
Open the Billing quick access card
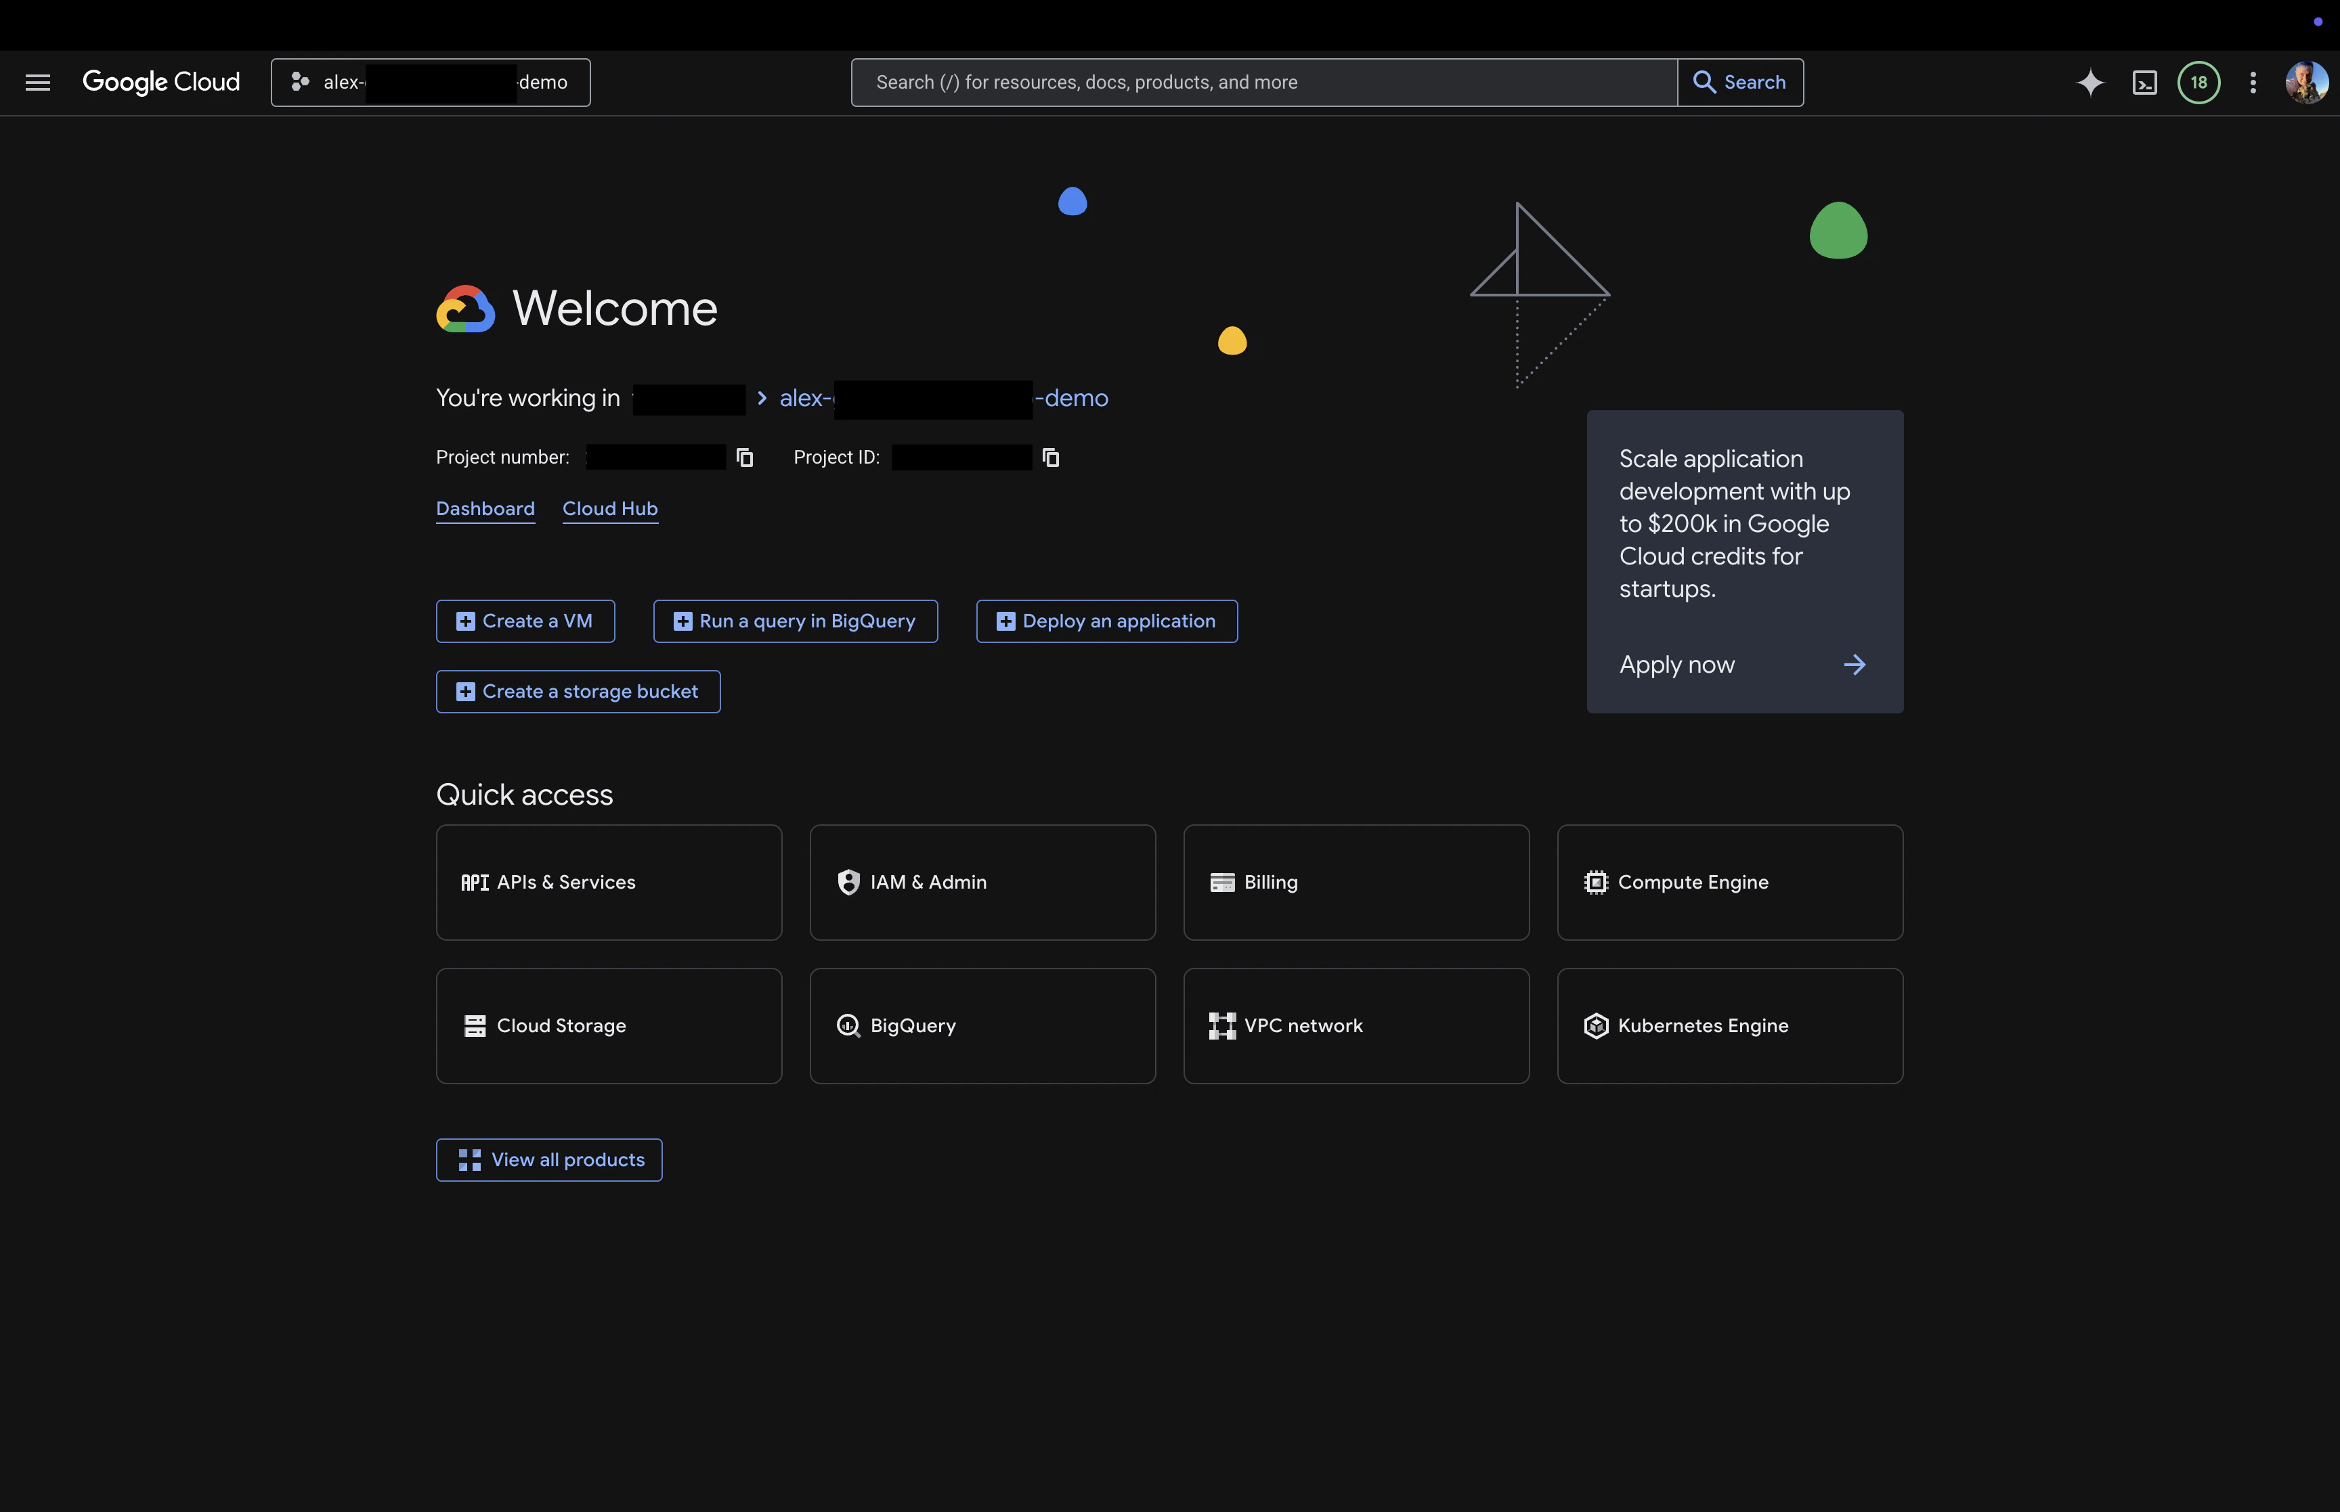pyautogui.click(x=1356, y=883)
